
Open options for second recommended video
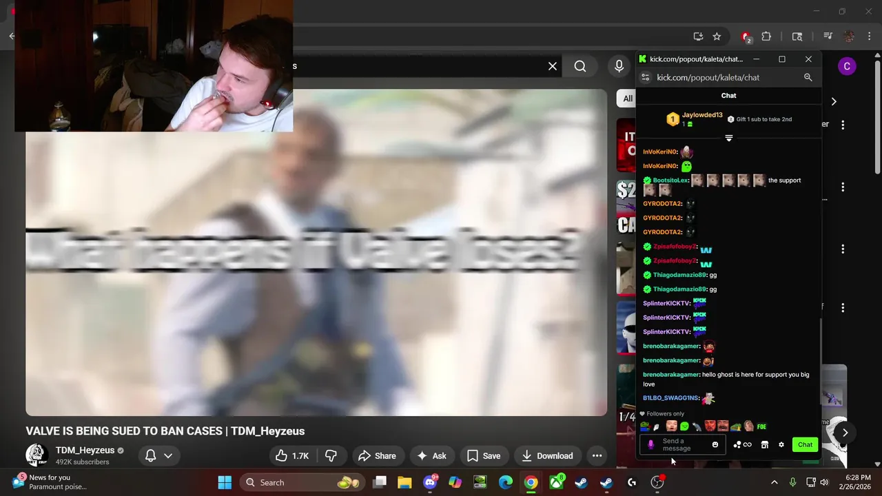[x=843, y=187]
